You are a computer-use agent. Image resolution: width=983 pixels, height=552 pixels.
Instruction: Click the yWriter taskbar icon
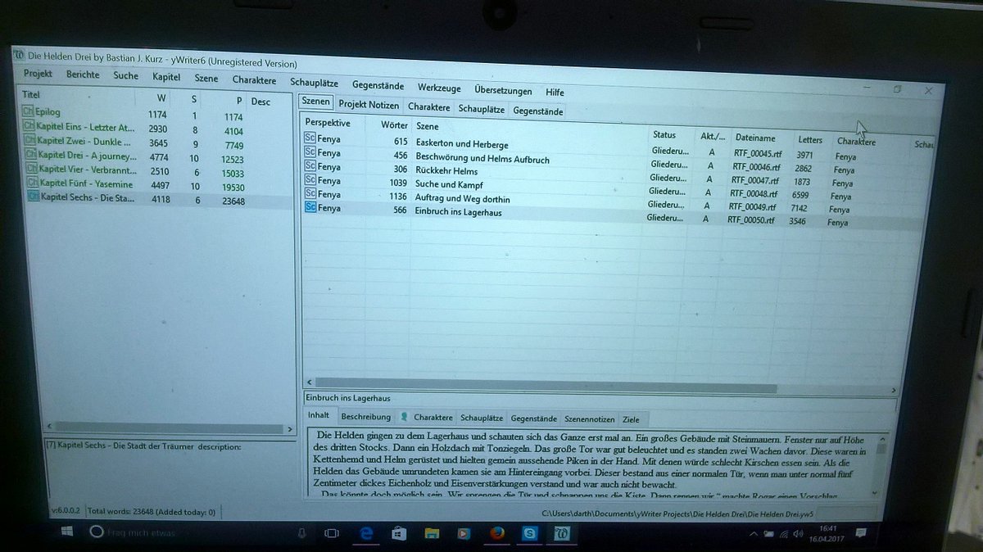[x=564, y=534]
